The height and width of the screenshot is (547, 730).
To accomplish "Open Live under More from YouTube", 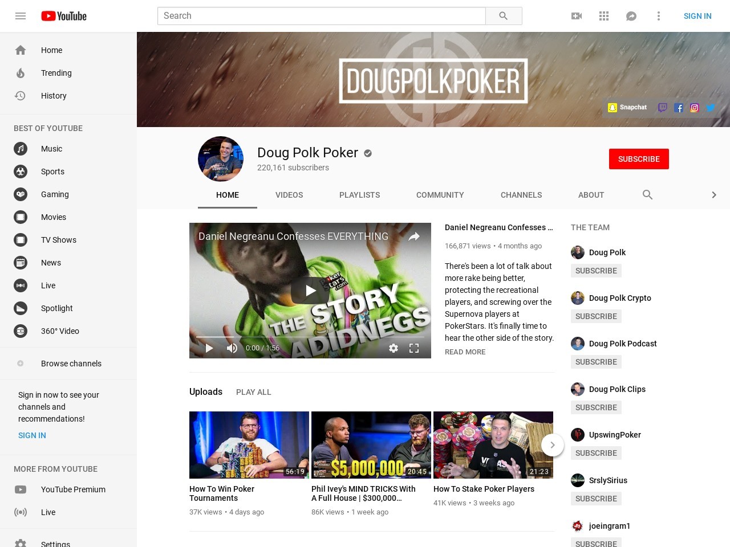I will [x=68, y=512].
